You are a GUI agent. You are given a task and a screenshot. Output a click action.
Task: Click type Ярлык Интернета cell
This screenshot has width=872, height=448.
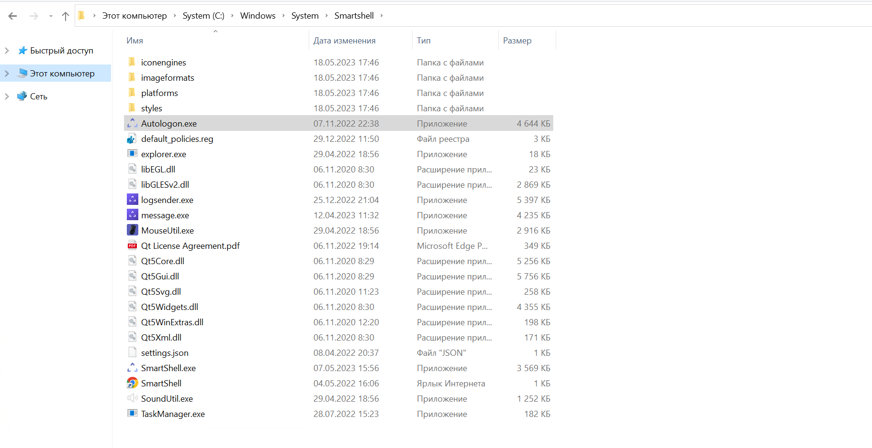451,384
